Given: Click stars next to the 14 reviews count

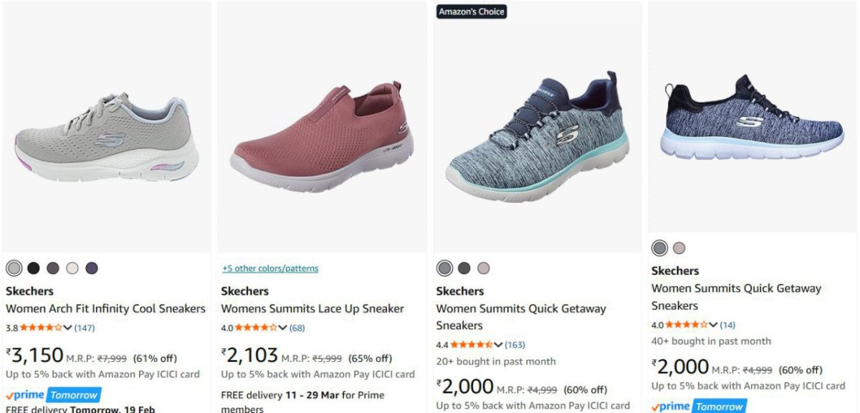Looking at the screenshot, I should click(x=687, y=325).
